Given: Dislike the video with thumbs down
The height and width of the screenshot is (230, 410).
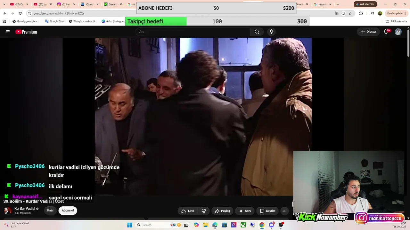Looking at the screenshot, I should point(204,211).
